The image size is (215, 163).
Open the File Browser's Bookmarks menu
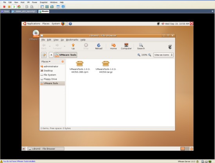pyautogui.click(x=72, y=40)
